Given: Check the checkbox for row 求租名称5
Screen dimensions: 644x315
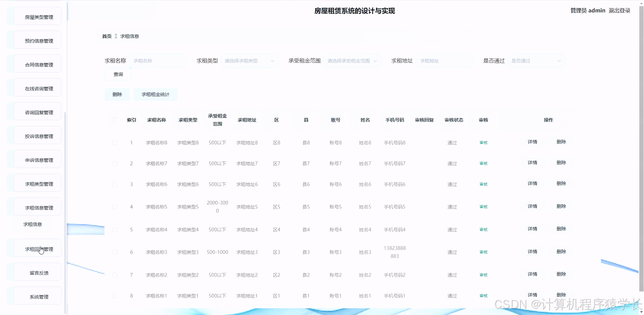Looking at the screenshot, I should point(114,207).
